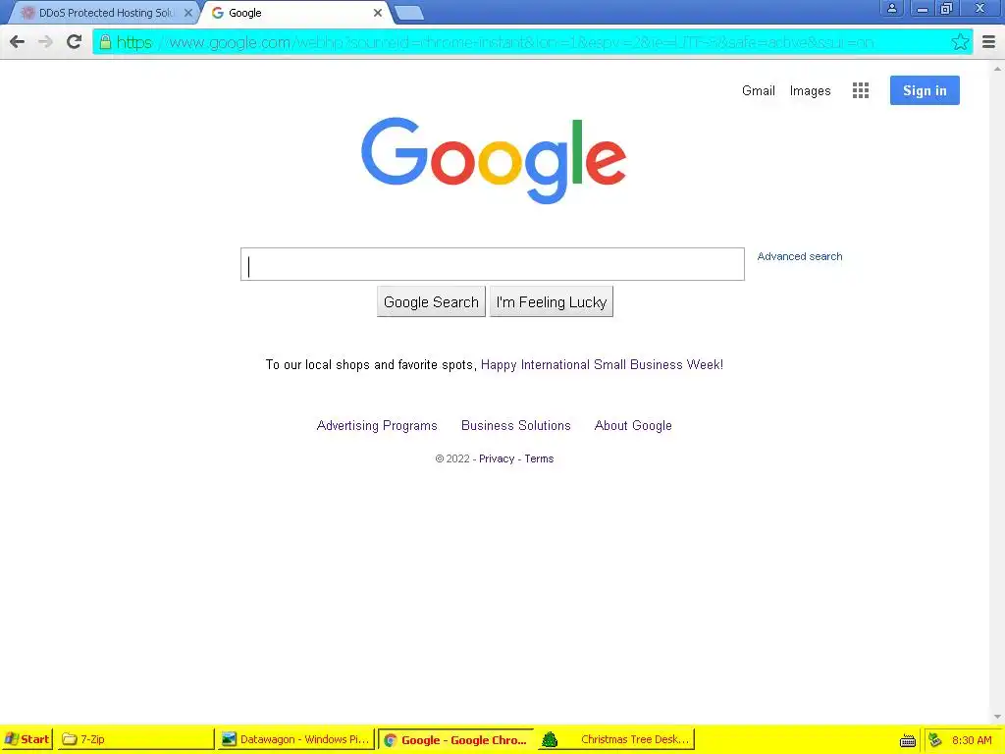Image resolution: width=1005 pixels, height=754 pixels.
Task: Click the page scrollbar down arrow
Action: [997, 717]
